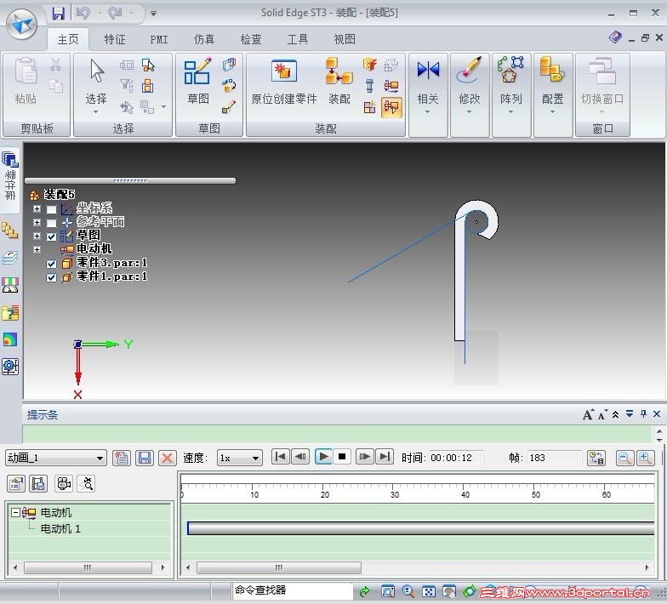Open the Parts Library sidebar tab
This screenshot has height=604, width=667.
(10, 181)
